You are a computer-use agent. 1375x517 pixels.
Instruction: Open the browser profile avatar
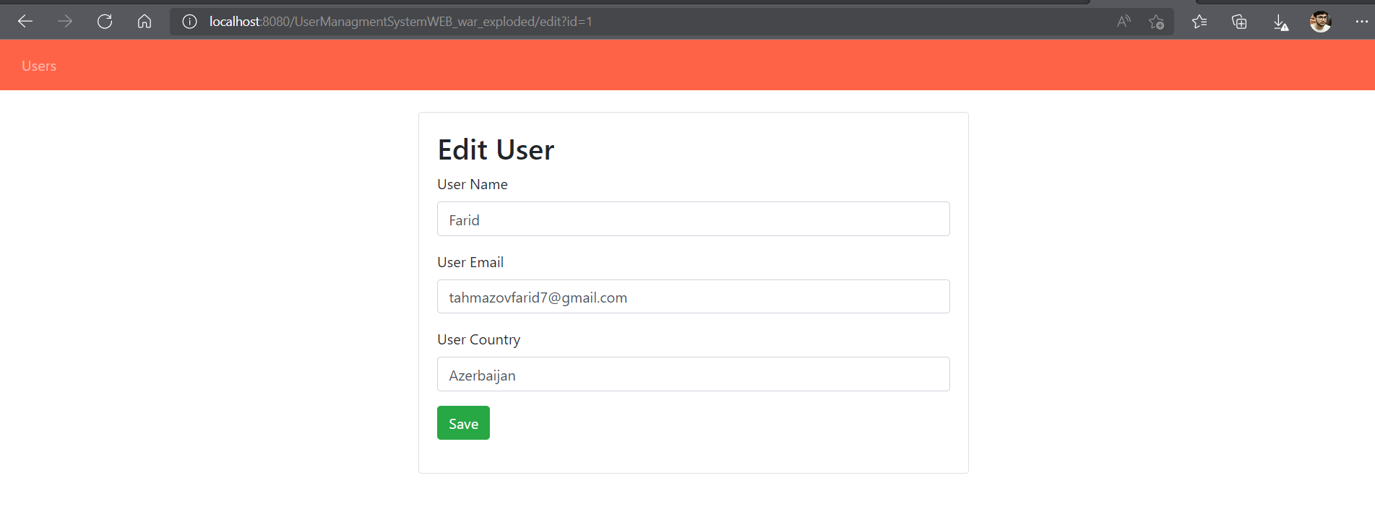[x=1320, y=22]
